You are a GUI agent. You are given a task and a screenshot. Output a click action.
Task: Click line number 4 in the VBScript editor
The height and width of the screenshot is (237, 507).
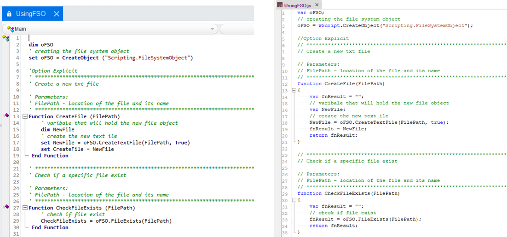click(17, 58)
